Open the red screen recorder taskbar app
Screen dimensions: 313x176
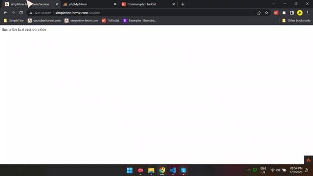coord(140,171)
